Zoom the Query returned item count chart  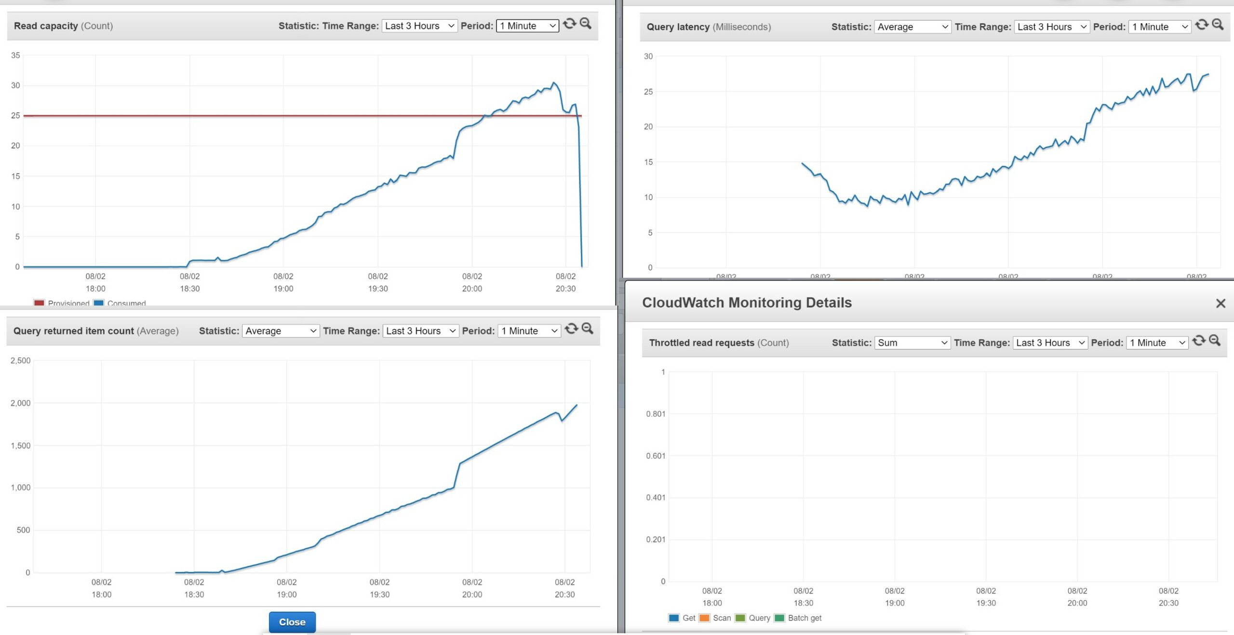tap(587, 329)
